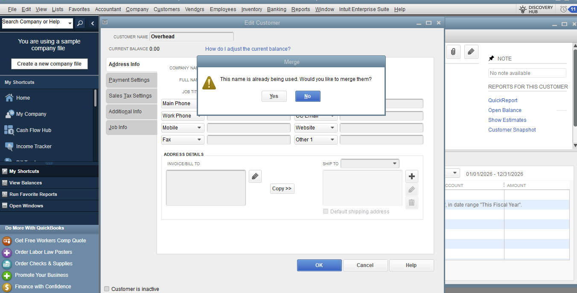Open Cash Flow Hub icon
This screenshot has width=577, height=293.
(x=9, y=130)
